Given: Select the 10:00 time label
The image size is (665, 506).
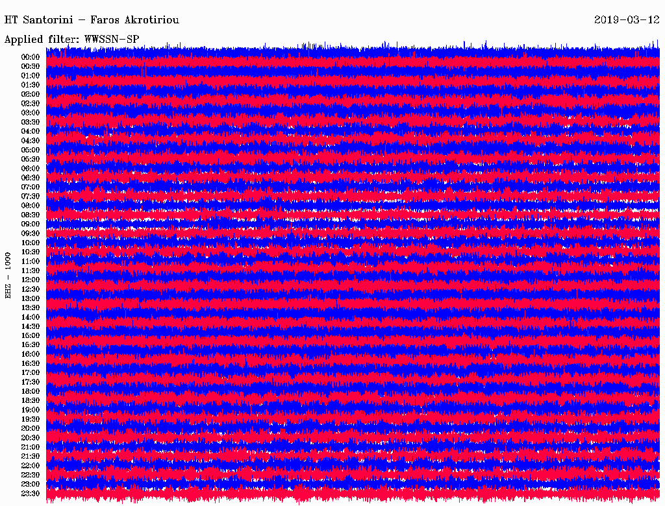Looking at the screenshot, I should coord(31,243).
